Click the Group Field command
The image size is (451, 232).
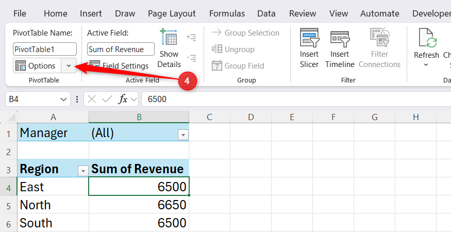pyautogui.click(x=238, y=66)
